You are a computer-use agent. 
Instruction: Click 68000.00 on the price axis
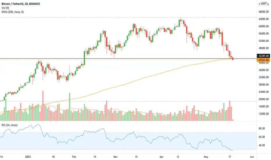(x=263, y=12)
